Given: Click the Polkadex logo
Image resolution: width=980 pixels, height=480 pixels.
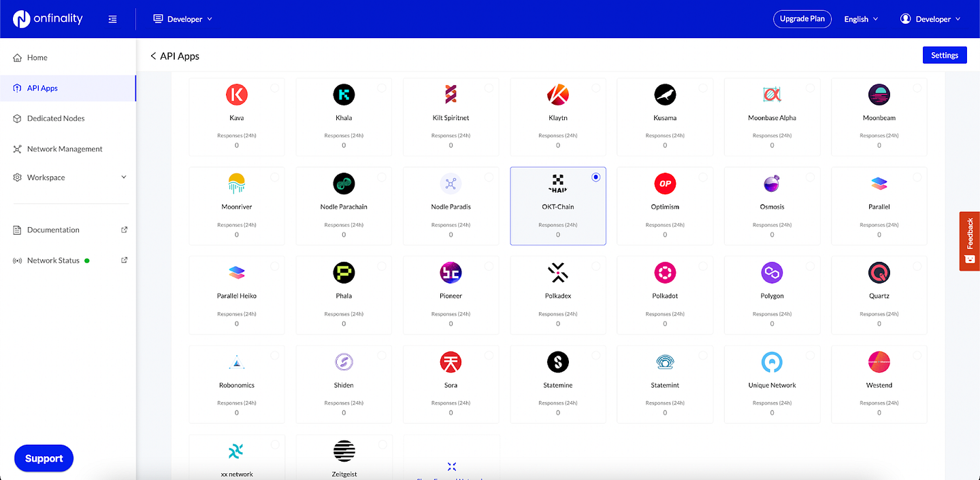Looking at the screenshot, I should click(558, 273).
